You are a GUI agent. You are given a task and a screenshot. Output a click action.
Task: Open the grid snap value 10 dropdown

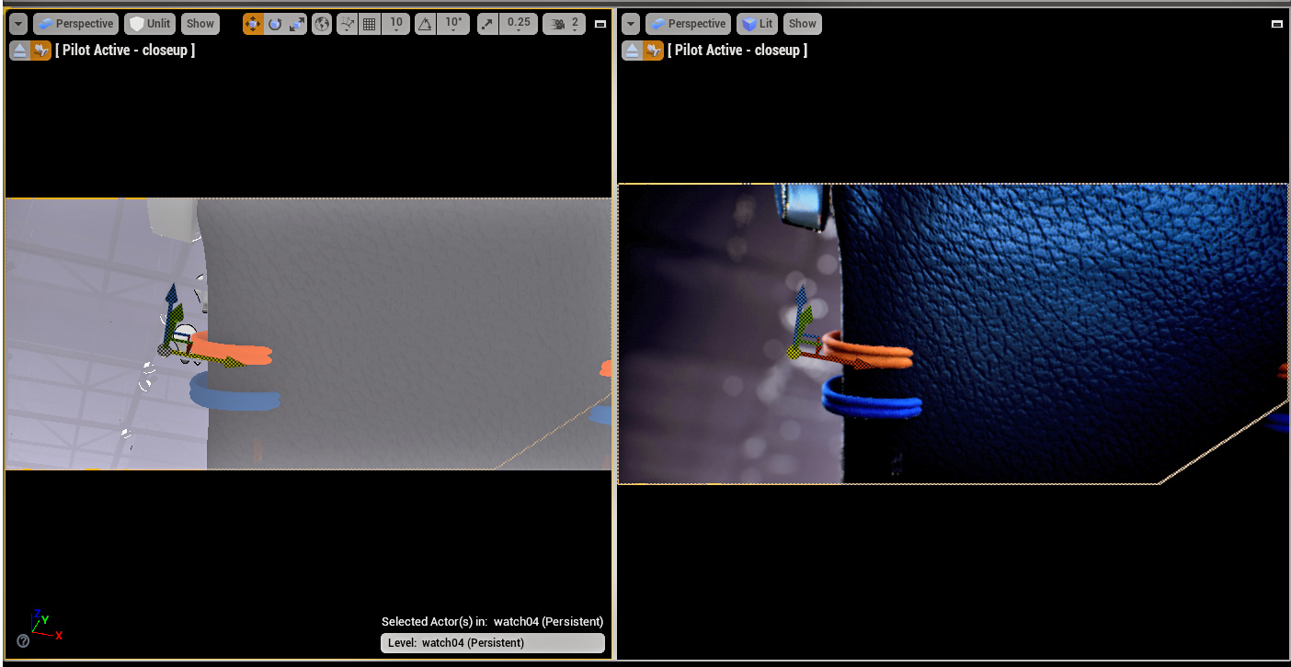pyautogui.click(x=396, y=24)
